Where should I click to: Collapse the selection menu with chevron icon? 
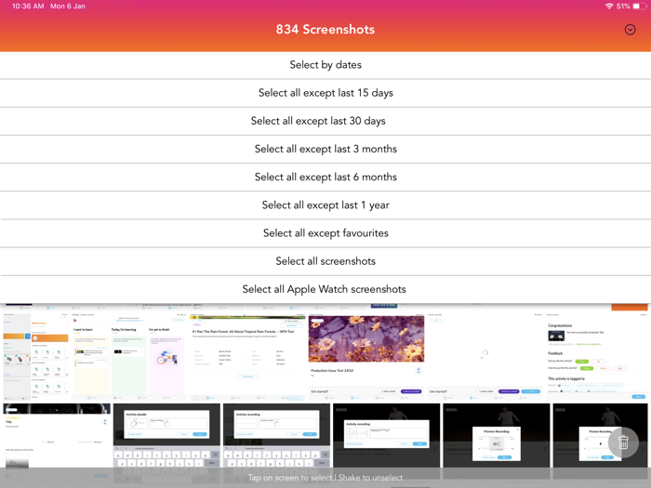point(630,30)
